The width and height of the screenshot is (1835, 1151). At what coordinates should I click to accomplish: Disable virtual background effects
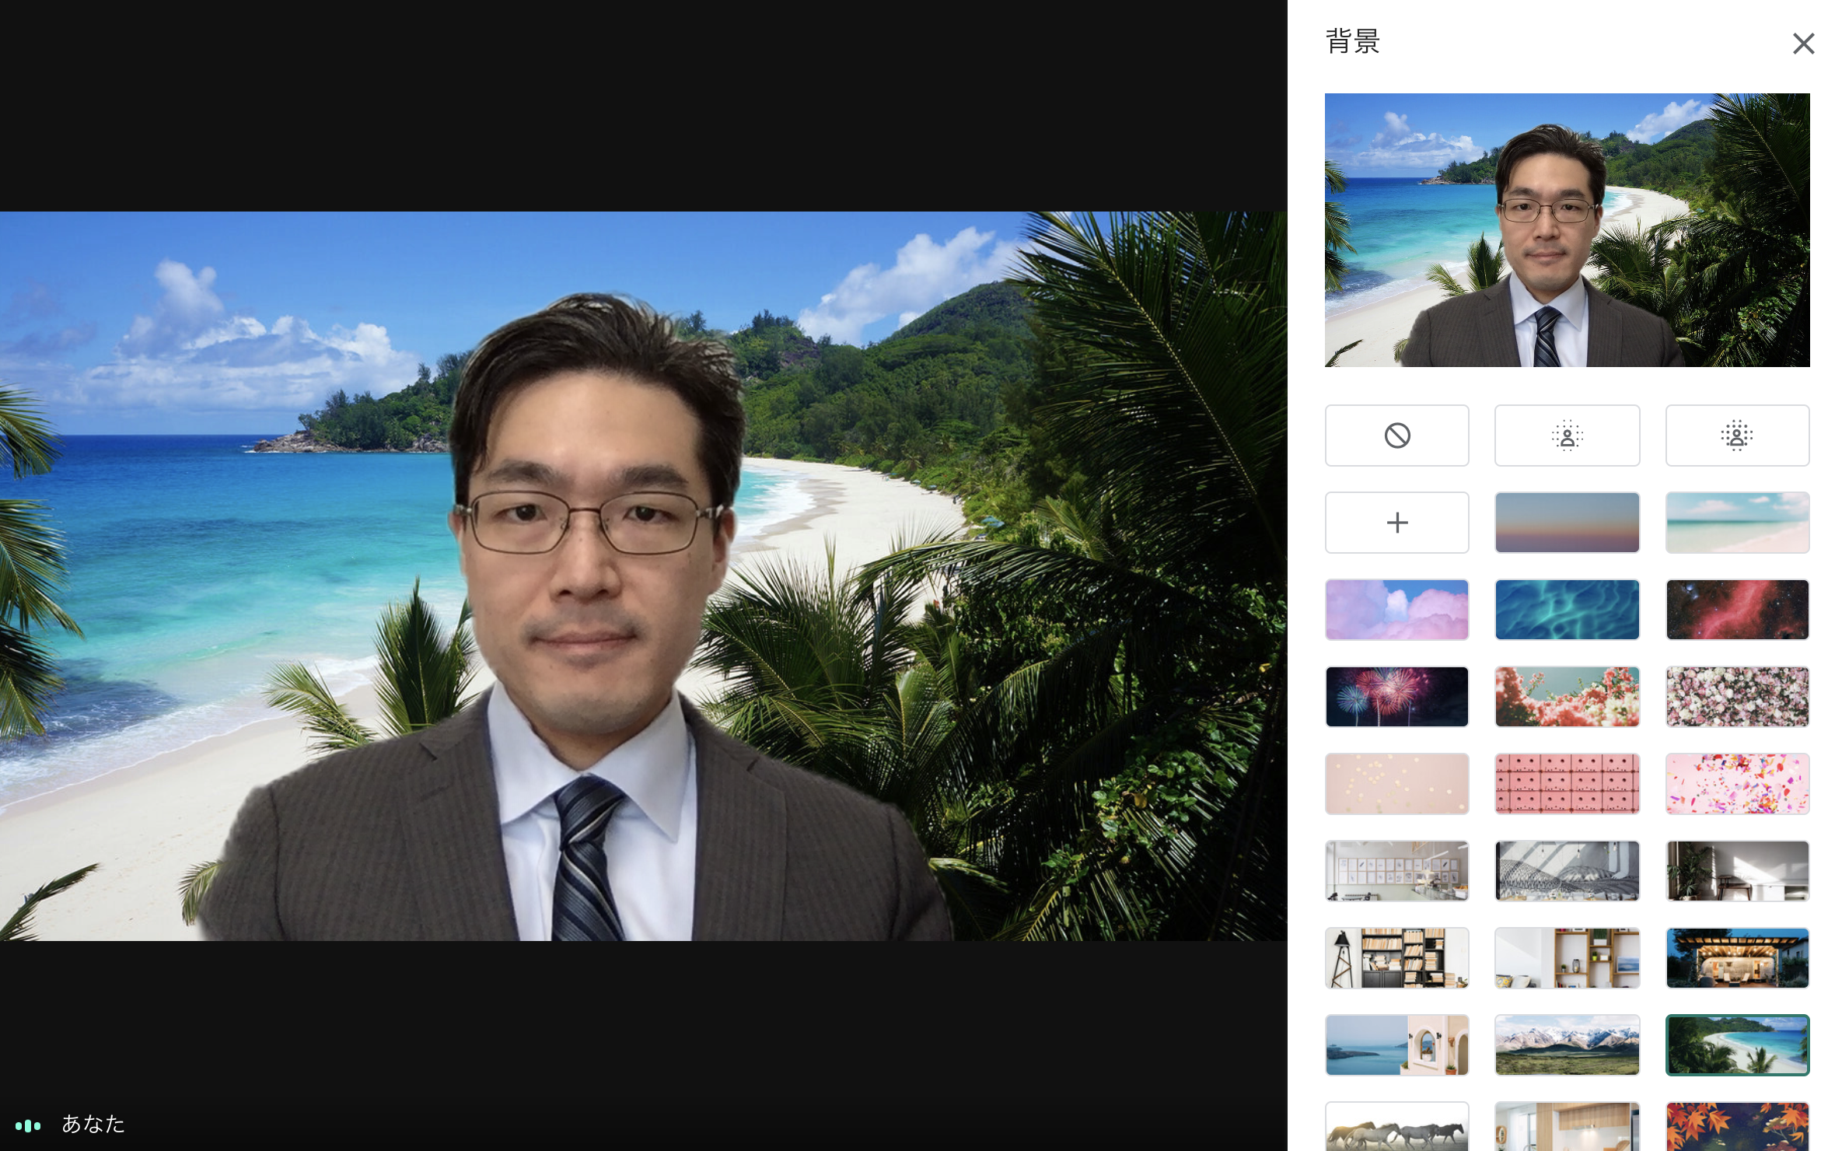(1397, 436)
